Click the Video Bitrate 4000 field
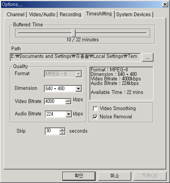This screenshot has height=183, width=170. click(x=55, y=101)
